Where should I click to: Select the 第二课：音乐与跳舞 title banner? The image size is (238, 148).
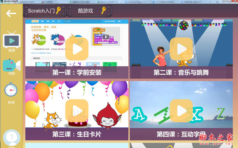[181, 73]
